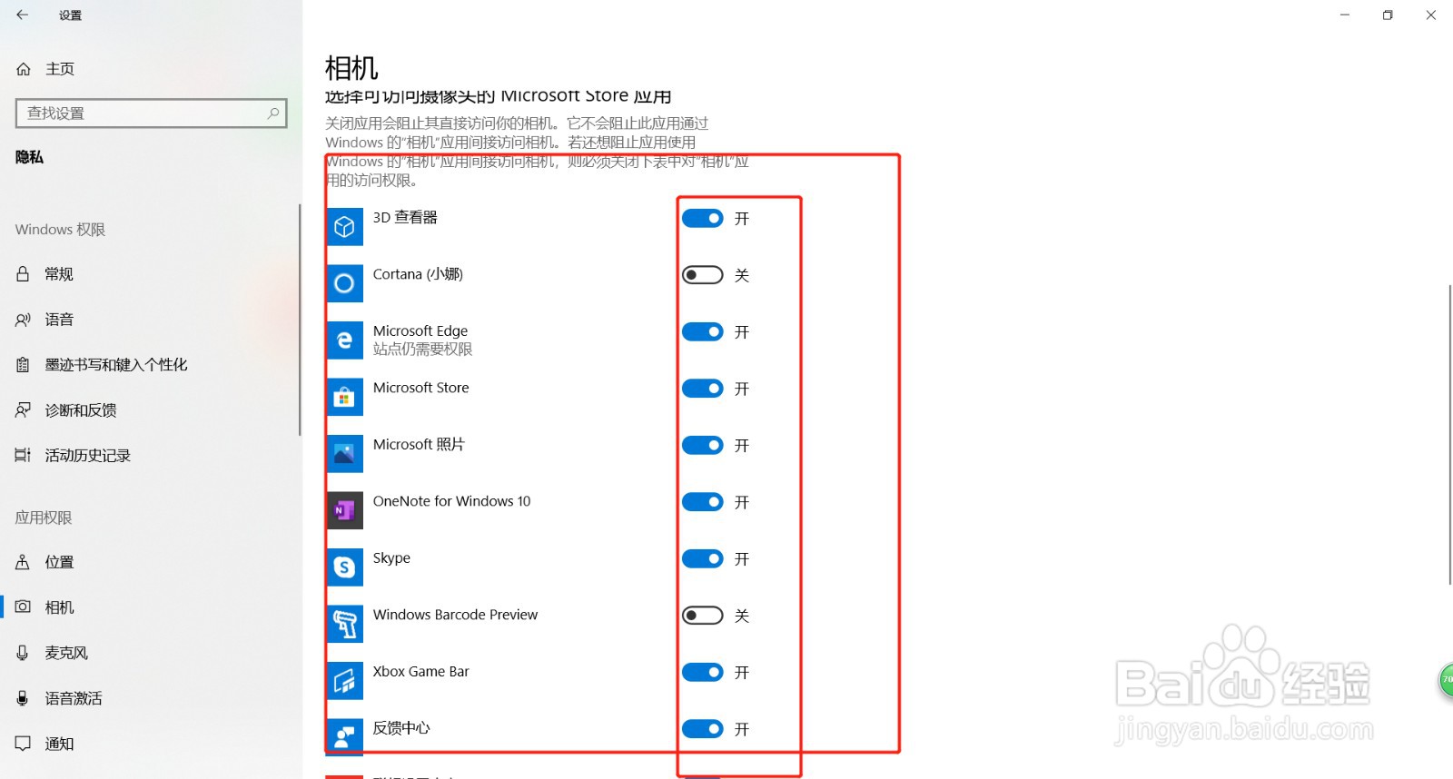This screenshot has width=1453, height=779.
Task: Click the 3D 查看器 app icon
Action: tap(344, 227)
